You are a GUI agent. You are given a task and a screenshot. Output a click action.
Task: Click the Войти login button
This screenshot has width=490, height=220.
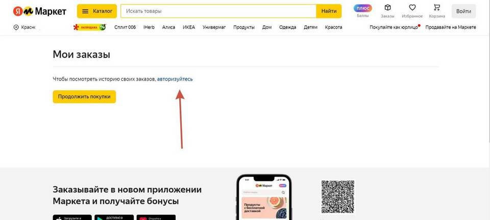point(463,11)
